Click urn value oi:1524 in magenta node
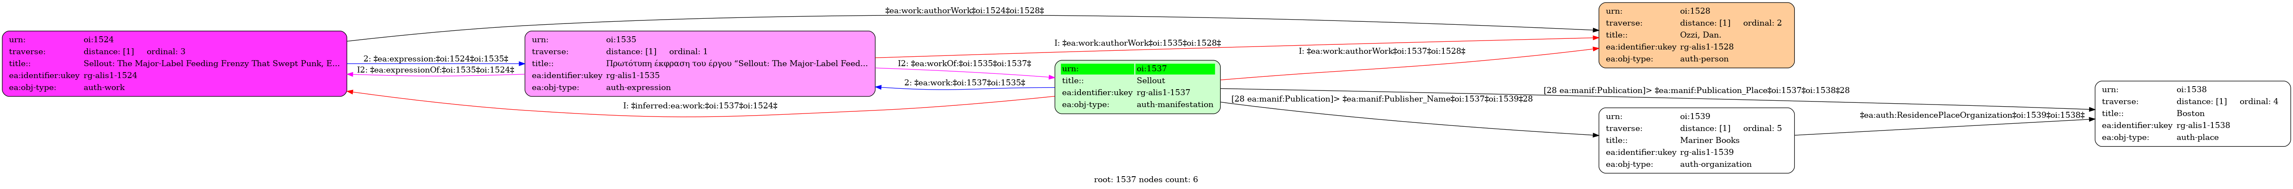This screenshot has width=2293, height=189. point(98,39)
